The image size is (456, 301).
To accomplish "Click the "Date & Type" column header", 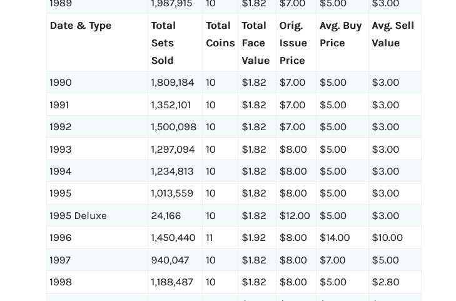I will tap(81, 26).
